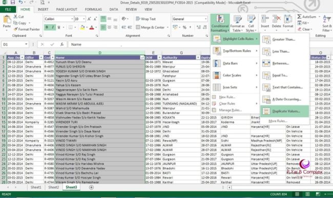Click the red font color button
Screen dimensions: 333x198
click(92, 27)
